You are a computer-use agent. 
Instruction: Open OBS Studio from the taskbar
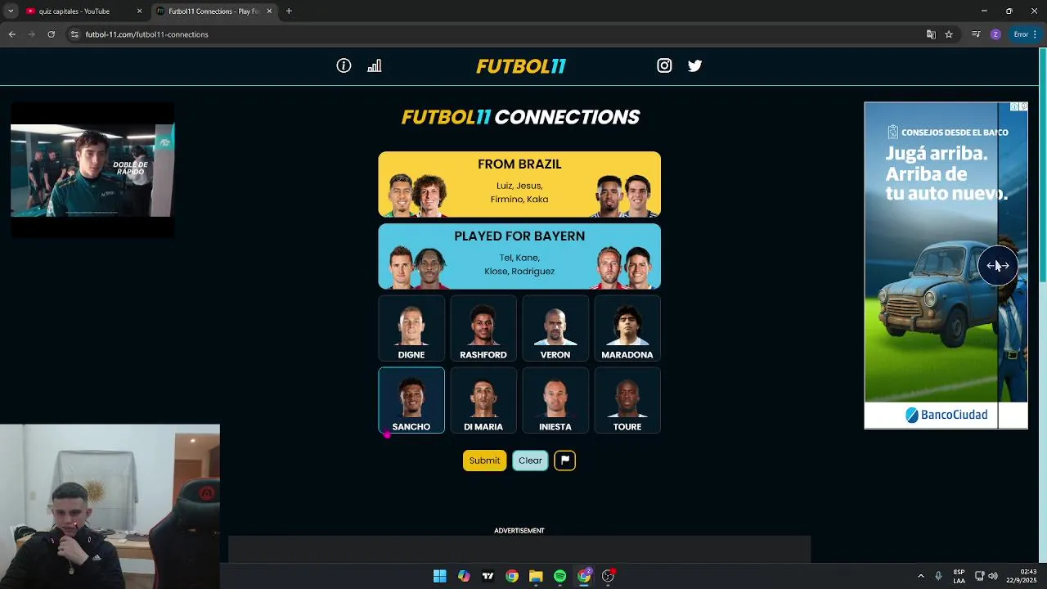(x=608, y=576)
